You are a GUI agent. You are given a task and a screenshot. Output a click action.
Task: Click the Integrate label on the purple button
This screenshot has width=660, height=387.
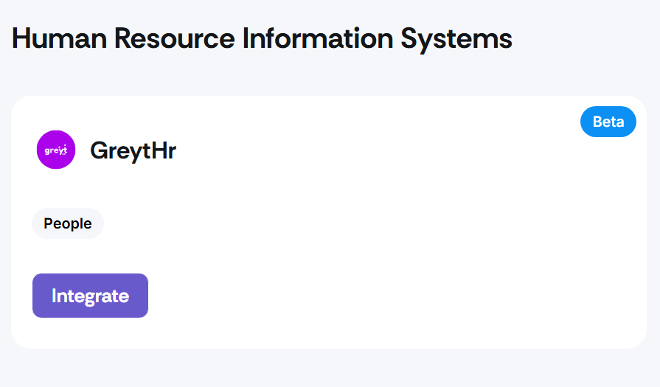[x=90, y=296]
